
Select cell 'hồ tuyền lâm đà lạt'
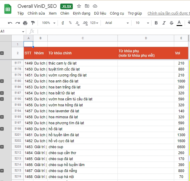83,135
